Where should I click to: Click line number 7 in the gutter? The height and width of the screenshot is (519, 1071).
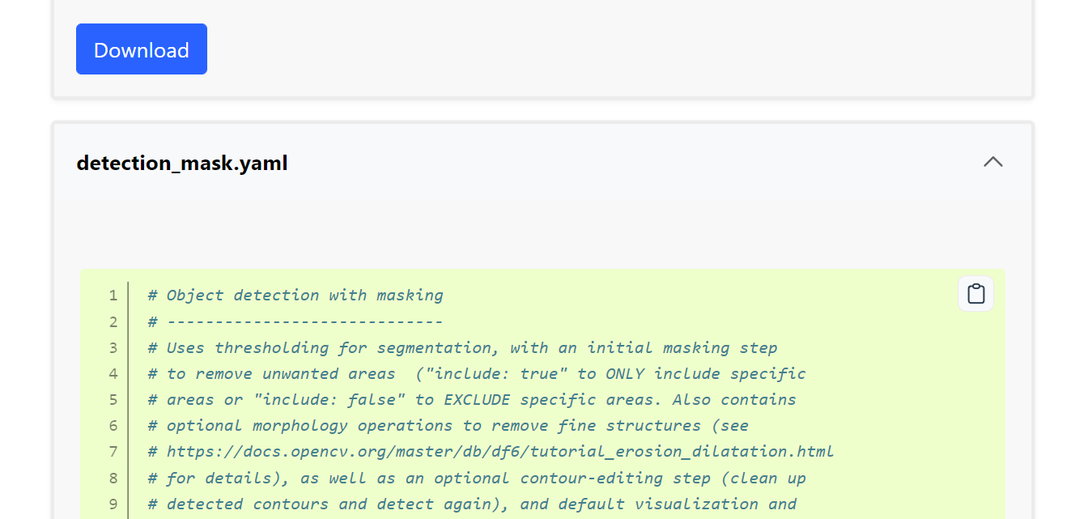tap(113, 451)
